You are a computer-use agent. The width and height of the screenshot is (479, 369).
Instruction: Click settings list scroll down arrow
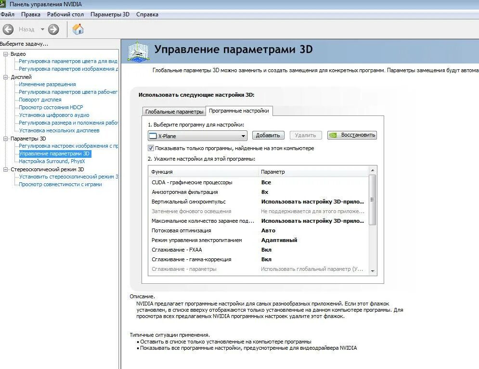coord(373,271)
